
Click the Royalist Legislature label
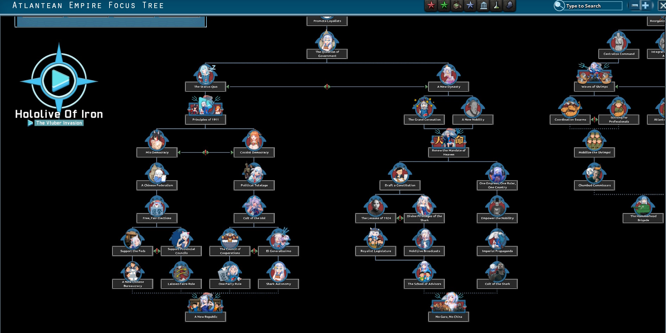point(375,251)
